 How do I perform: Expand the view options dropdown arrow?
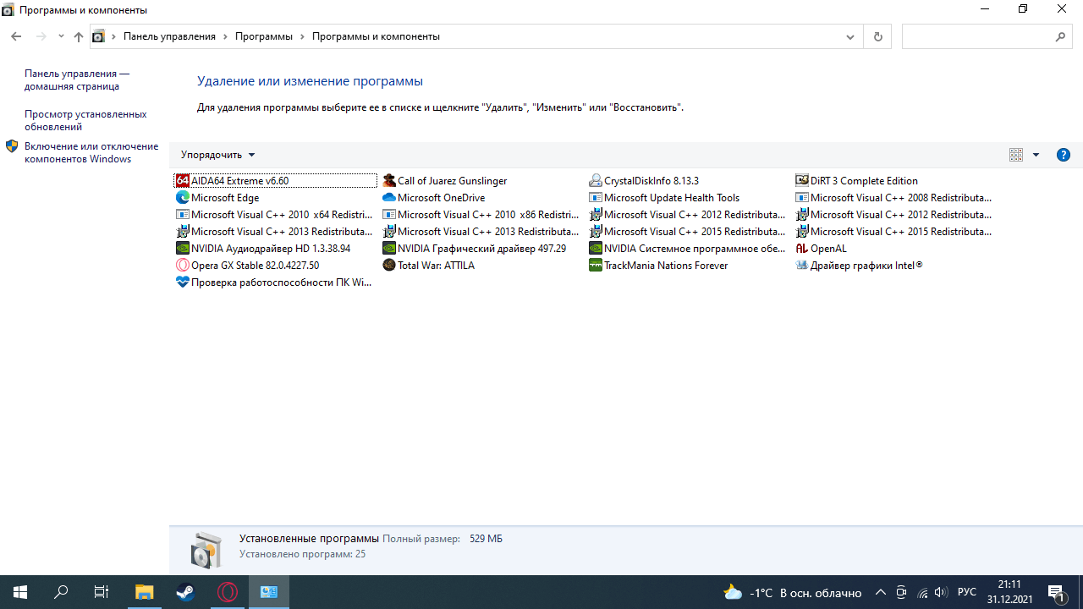[1036, 155]
